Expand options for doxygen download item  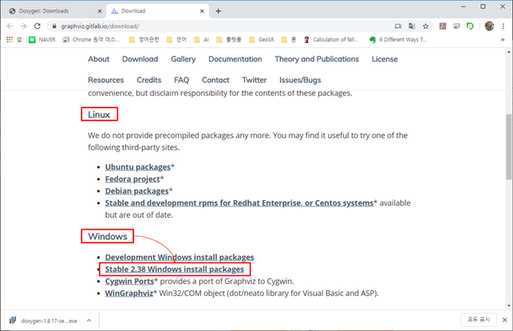[x=89, y=321]
